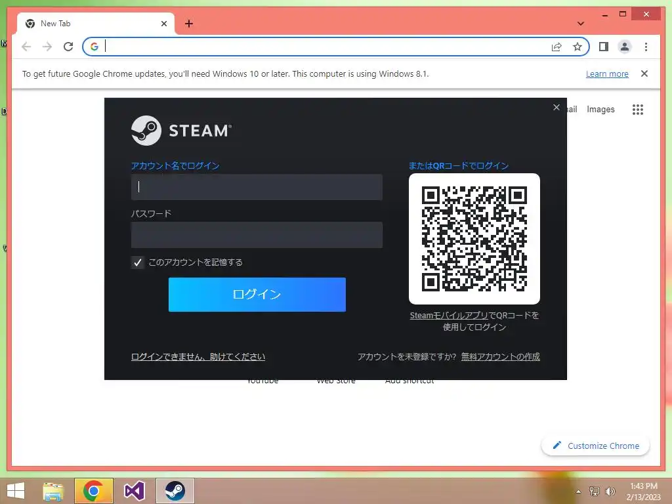Click the アカウント名でログイン label
This screenshot has height=504, width=672.
point(175,166)
